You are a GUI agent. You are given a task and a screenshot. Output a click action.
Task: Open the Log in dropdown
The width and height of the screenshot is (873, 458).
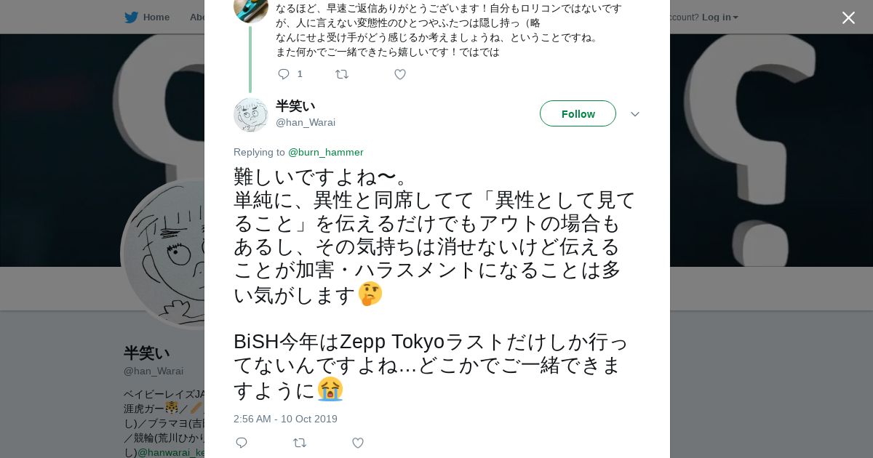tap(719, 17)
